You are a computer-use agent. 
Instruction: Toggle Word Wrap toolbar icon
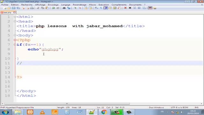tap(96, 8)
